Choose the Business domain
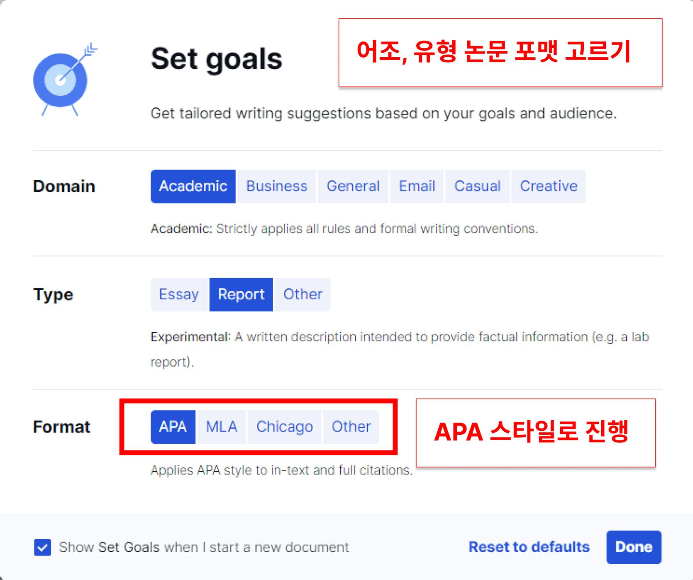Viewport: 693px width, 580px height. [276, 186]
